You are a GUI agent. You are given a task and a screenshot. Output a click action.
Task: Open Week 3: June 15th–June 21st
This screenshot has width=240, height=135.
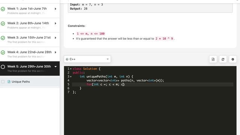[30, 40]
